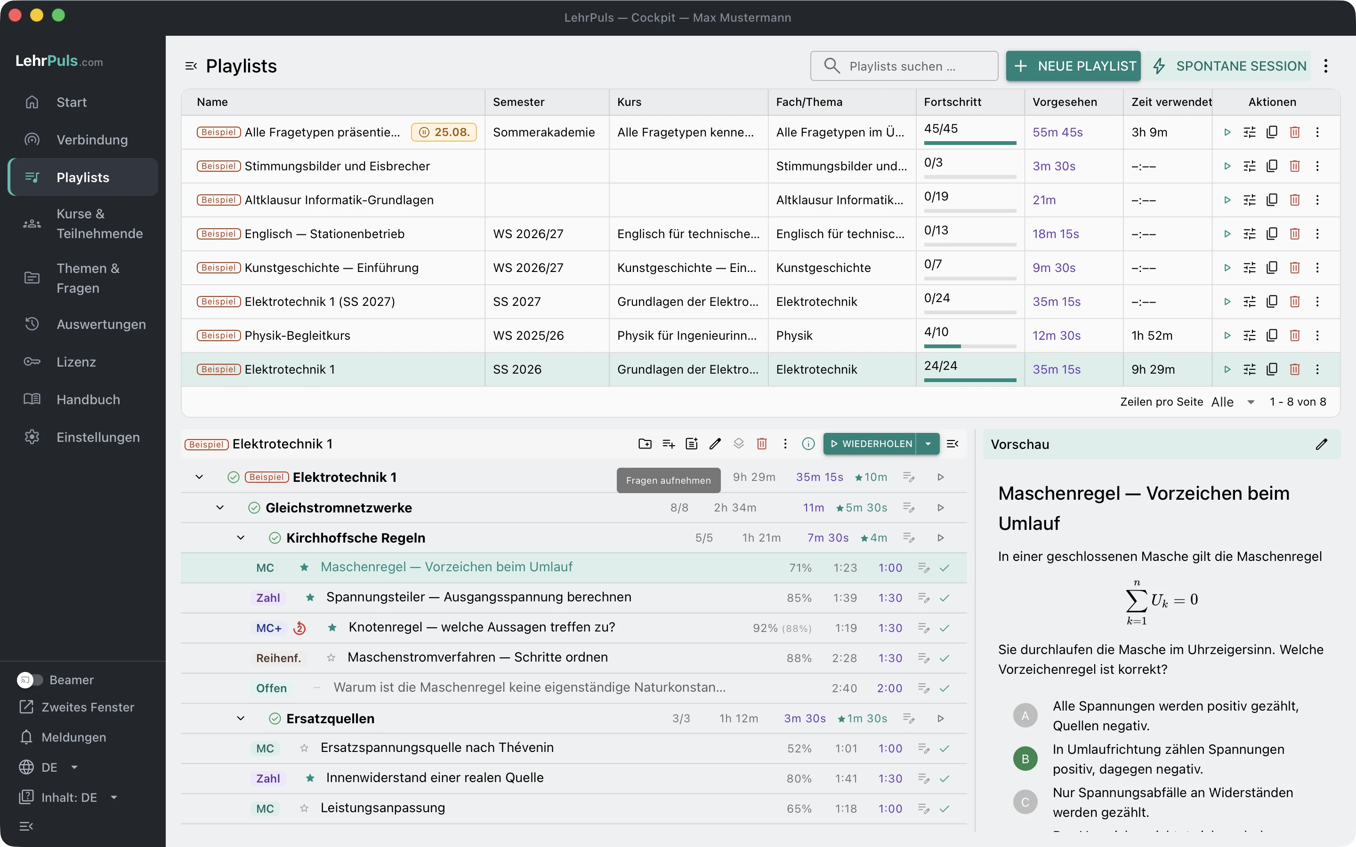Toggle star on Maschenstromverfahren — Schritte ordnen
The width and height of the screenshot is (1356, 847).
[x=331, y=658]
